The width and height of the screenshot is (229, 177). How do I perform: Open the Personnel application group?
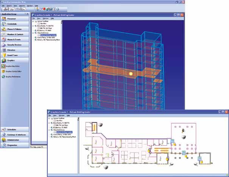point(14,18)
